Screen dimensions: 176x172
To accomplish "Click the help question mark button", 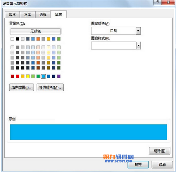I will point(157,2).
